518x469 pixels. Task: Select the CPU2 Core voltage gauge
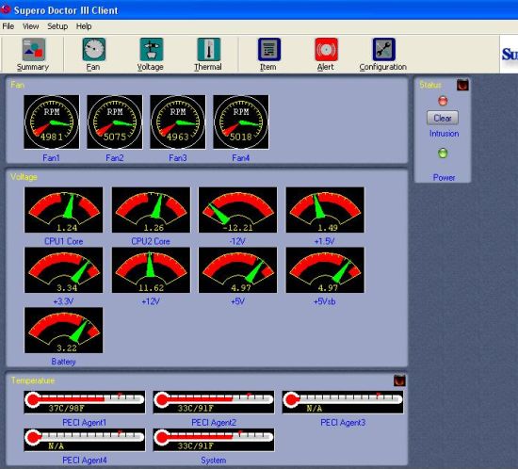click(x=151, y=210)
